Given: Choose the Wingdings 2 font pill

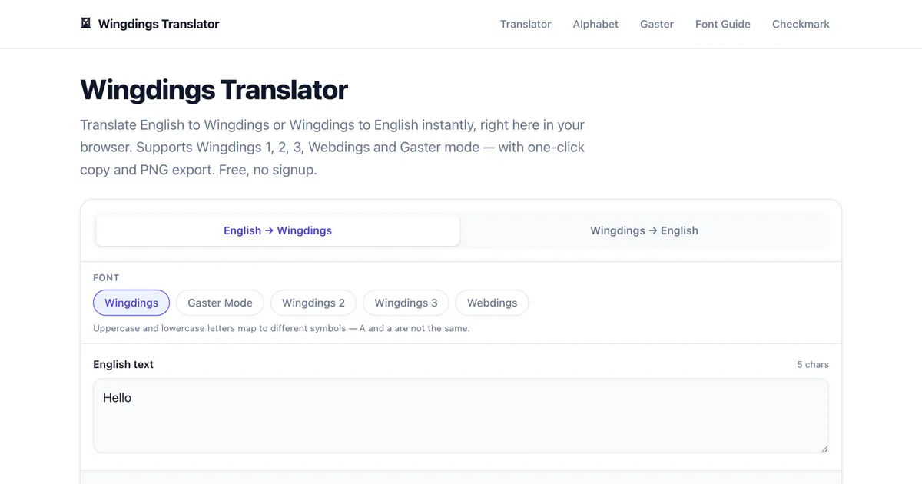Looking at the screenshot, I should click(x=313, y=303).
